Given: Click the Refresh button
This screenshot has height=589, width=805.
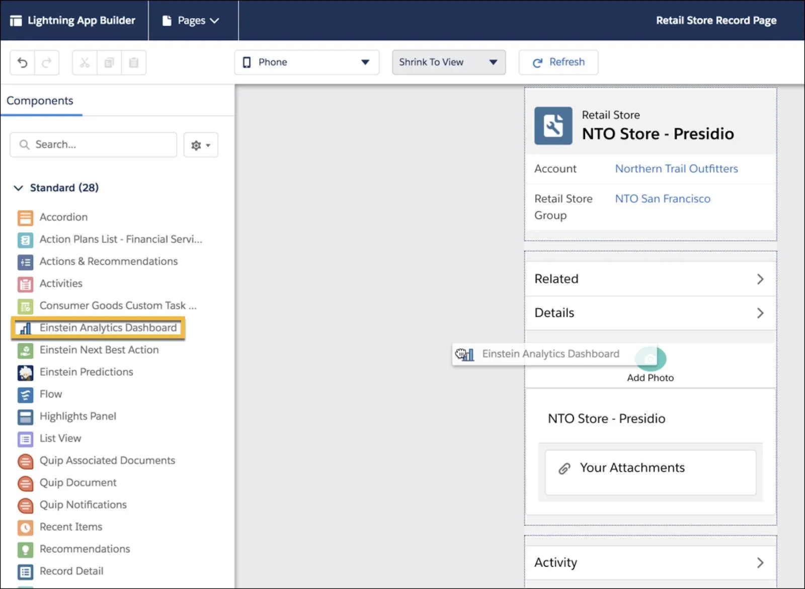Looking at the screenshot, I should pos(558,62).
